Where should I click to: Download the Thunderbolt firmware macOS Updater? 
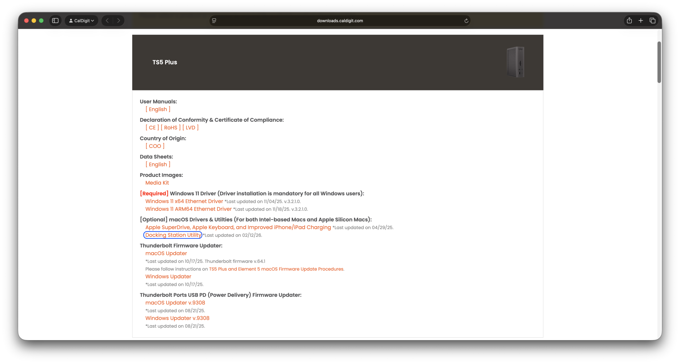166,253
